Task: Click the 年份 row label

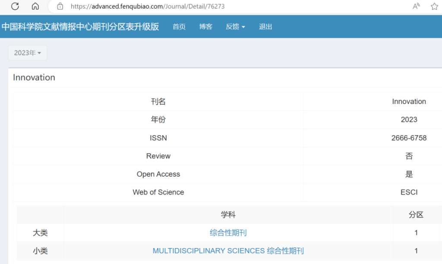Action: [158, 120]
